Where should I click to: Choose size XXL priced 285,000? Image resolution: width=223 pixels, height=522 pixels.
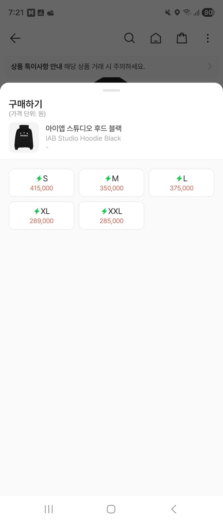(x=111, y=216)
